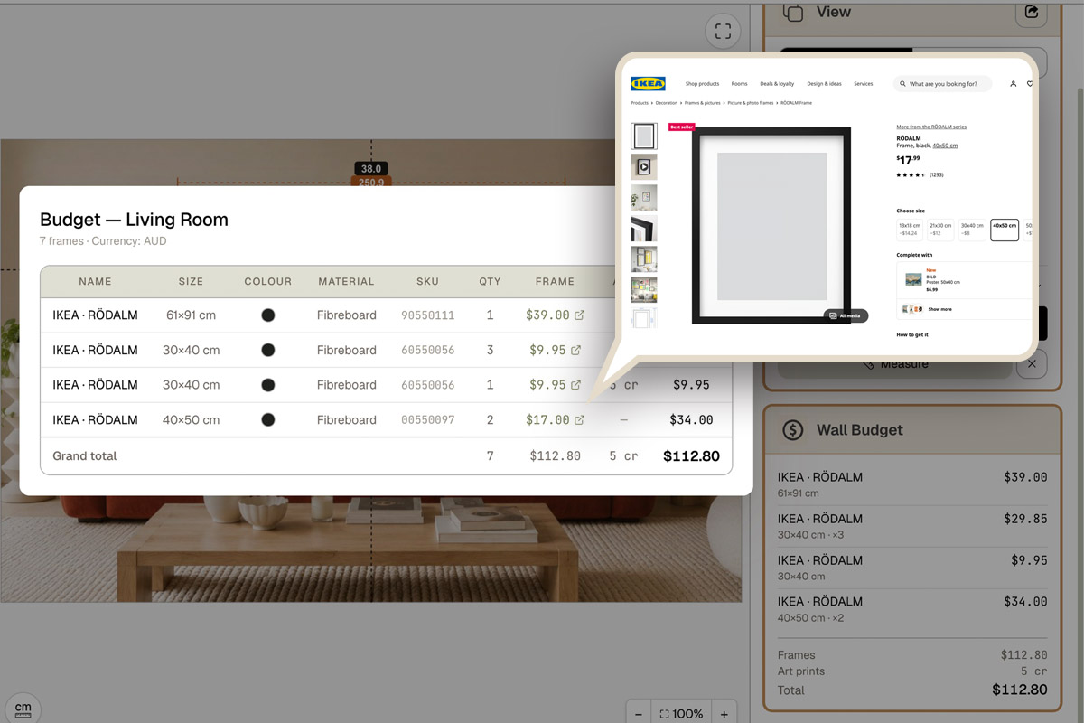Click the QTY column header
1084x723 pixels.
click(x=490, y=282)
